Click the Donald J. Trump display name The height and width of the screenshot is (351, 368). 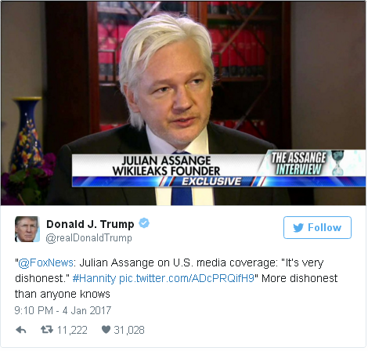click(90, 224)
